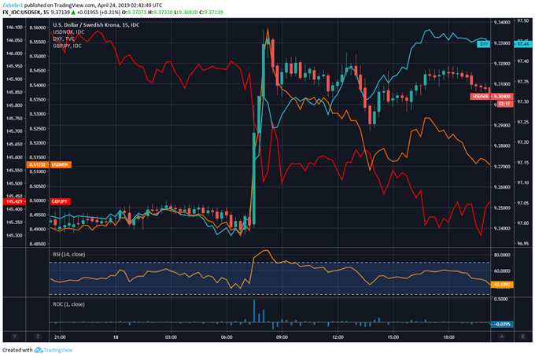535x357 pixels.
Task: Click the 8.56000 USDNOK scale label
Action: tap(38, 28)
